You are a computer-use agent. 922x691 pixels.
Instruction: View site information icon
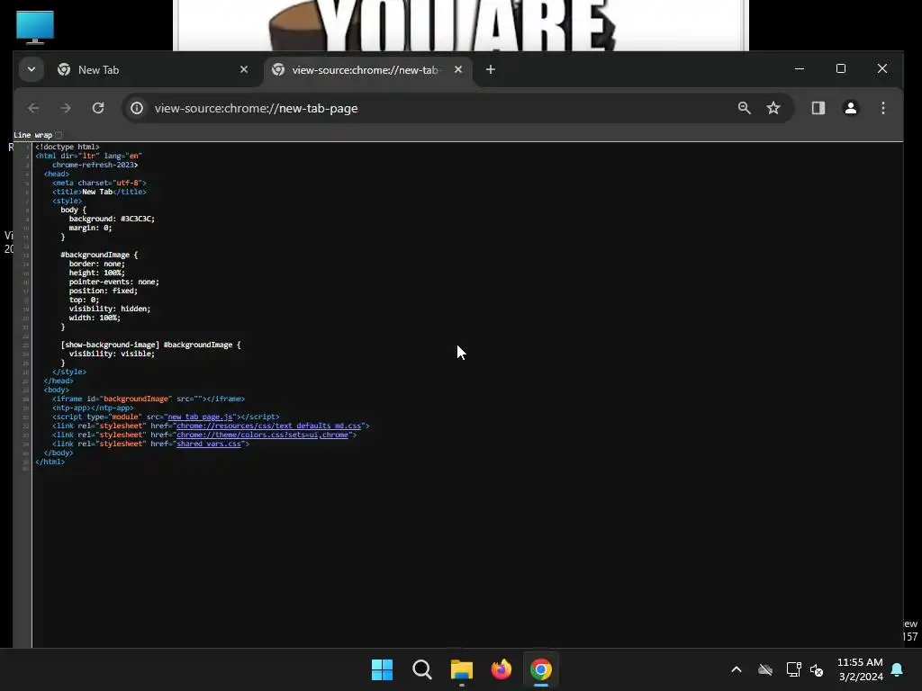[x=137, y=108]
